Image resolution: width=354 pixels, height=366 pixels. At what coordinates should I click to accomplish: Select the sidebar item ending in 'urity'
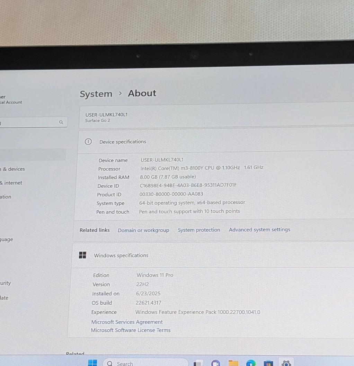[6, 283]
